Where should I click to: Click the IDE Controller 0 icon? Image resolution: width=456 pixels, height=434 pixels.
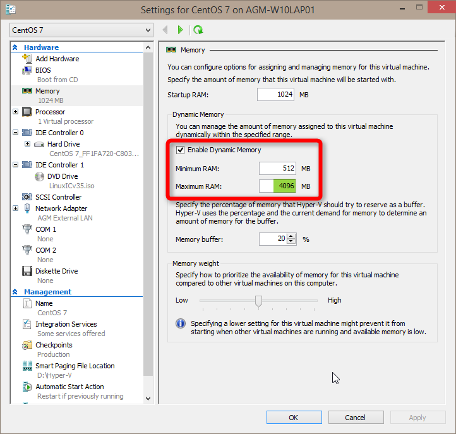pyautogui.click(x=27, y=133)
